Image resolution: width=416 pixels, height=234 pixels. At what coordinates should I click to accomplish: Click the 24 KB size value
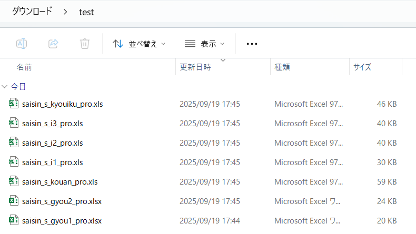387,201
